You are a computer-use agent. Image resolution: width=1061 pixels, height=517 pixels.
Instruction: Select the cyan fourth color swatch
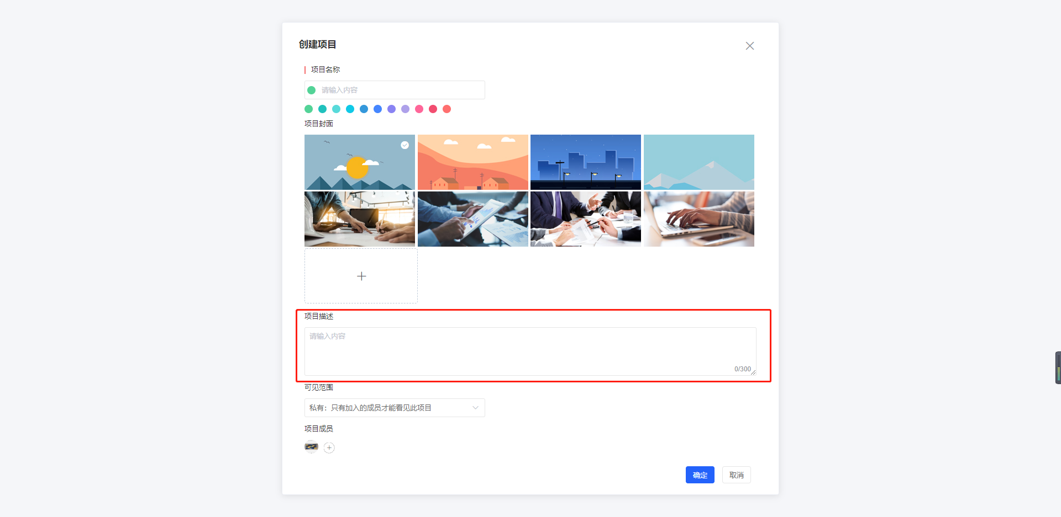pos(350,109)
